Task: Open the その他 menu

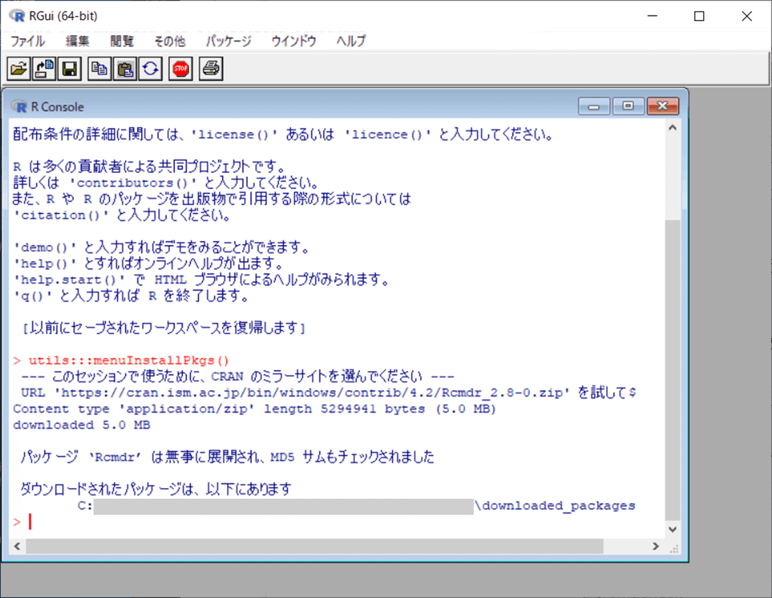Action: pyautogui.click(x=170, y=41)
